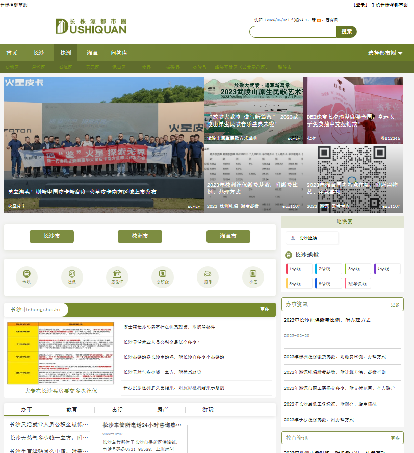The height and width of the screenshot is (453, 414).
Task: Open the 问答库 Q&A menu
Action: point(119,53)
